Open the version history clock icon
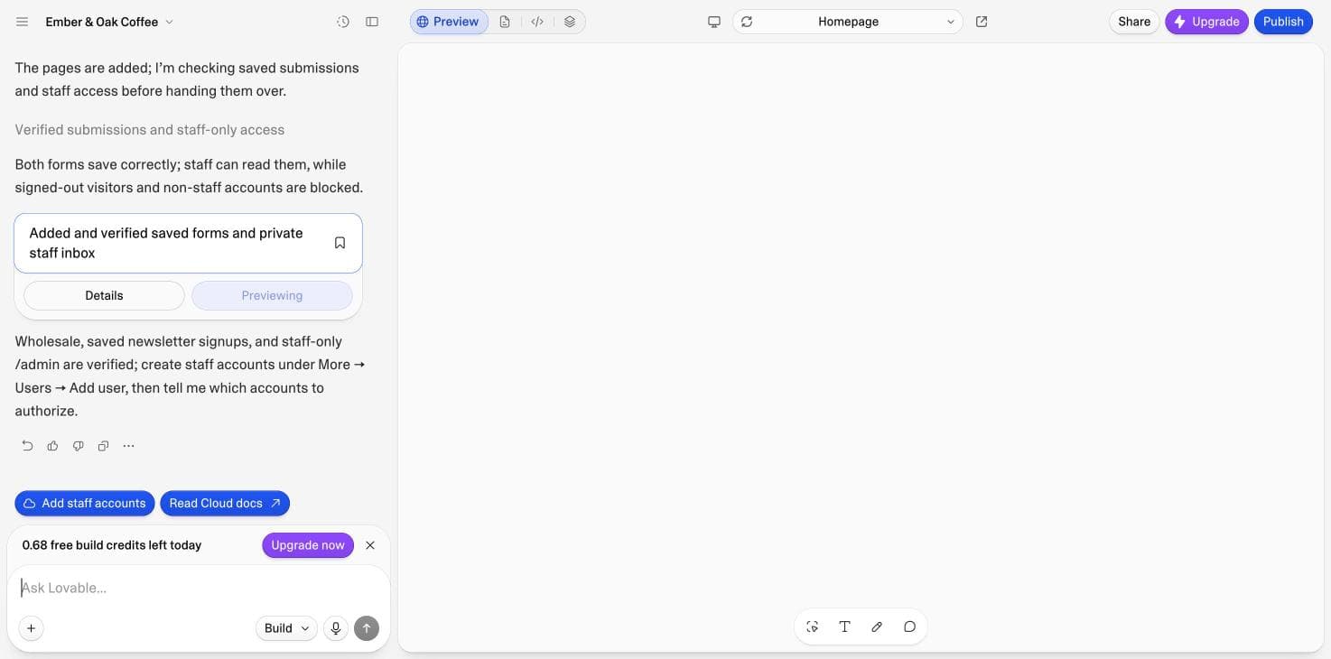The height and width of the screenshot is (659, 1331). (x=343, y=22)
